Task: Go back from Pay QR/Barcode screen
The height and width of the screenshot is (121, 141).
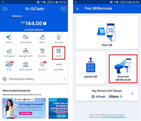Action: tap(78, 9)
